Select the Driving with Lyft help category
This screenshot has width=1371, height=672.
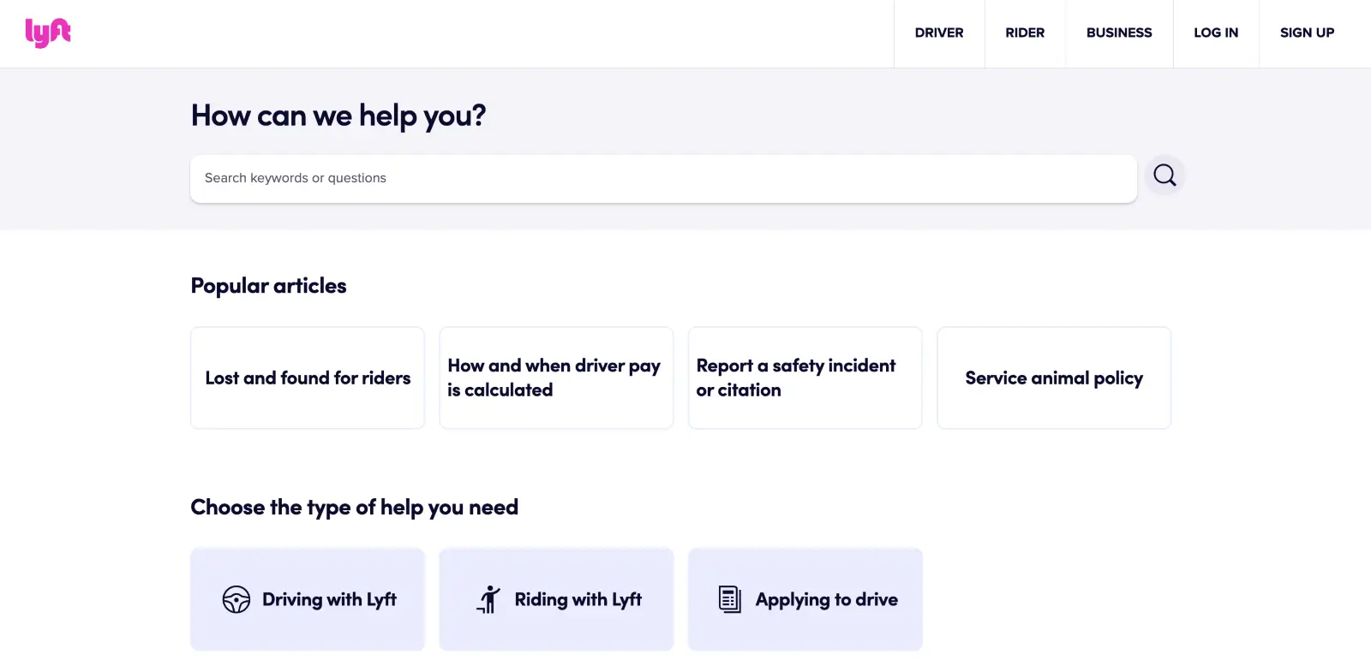(x=307, y=599)
